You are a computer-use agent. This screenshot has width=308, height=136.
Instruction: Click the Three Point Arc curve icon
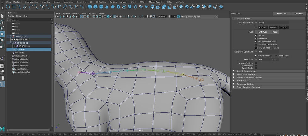[x=31, y=7]
